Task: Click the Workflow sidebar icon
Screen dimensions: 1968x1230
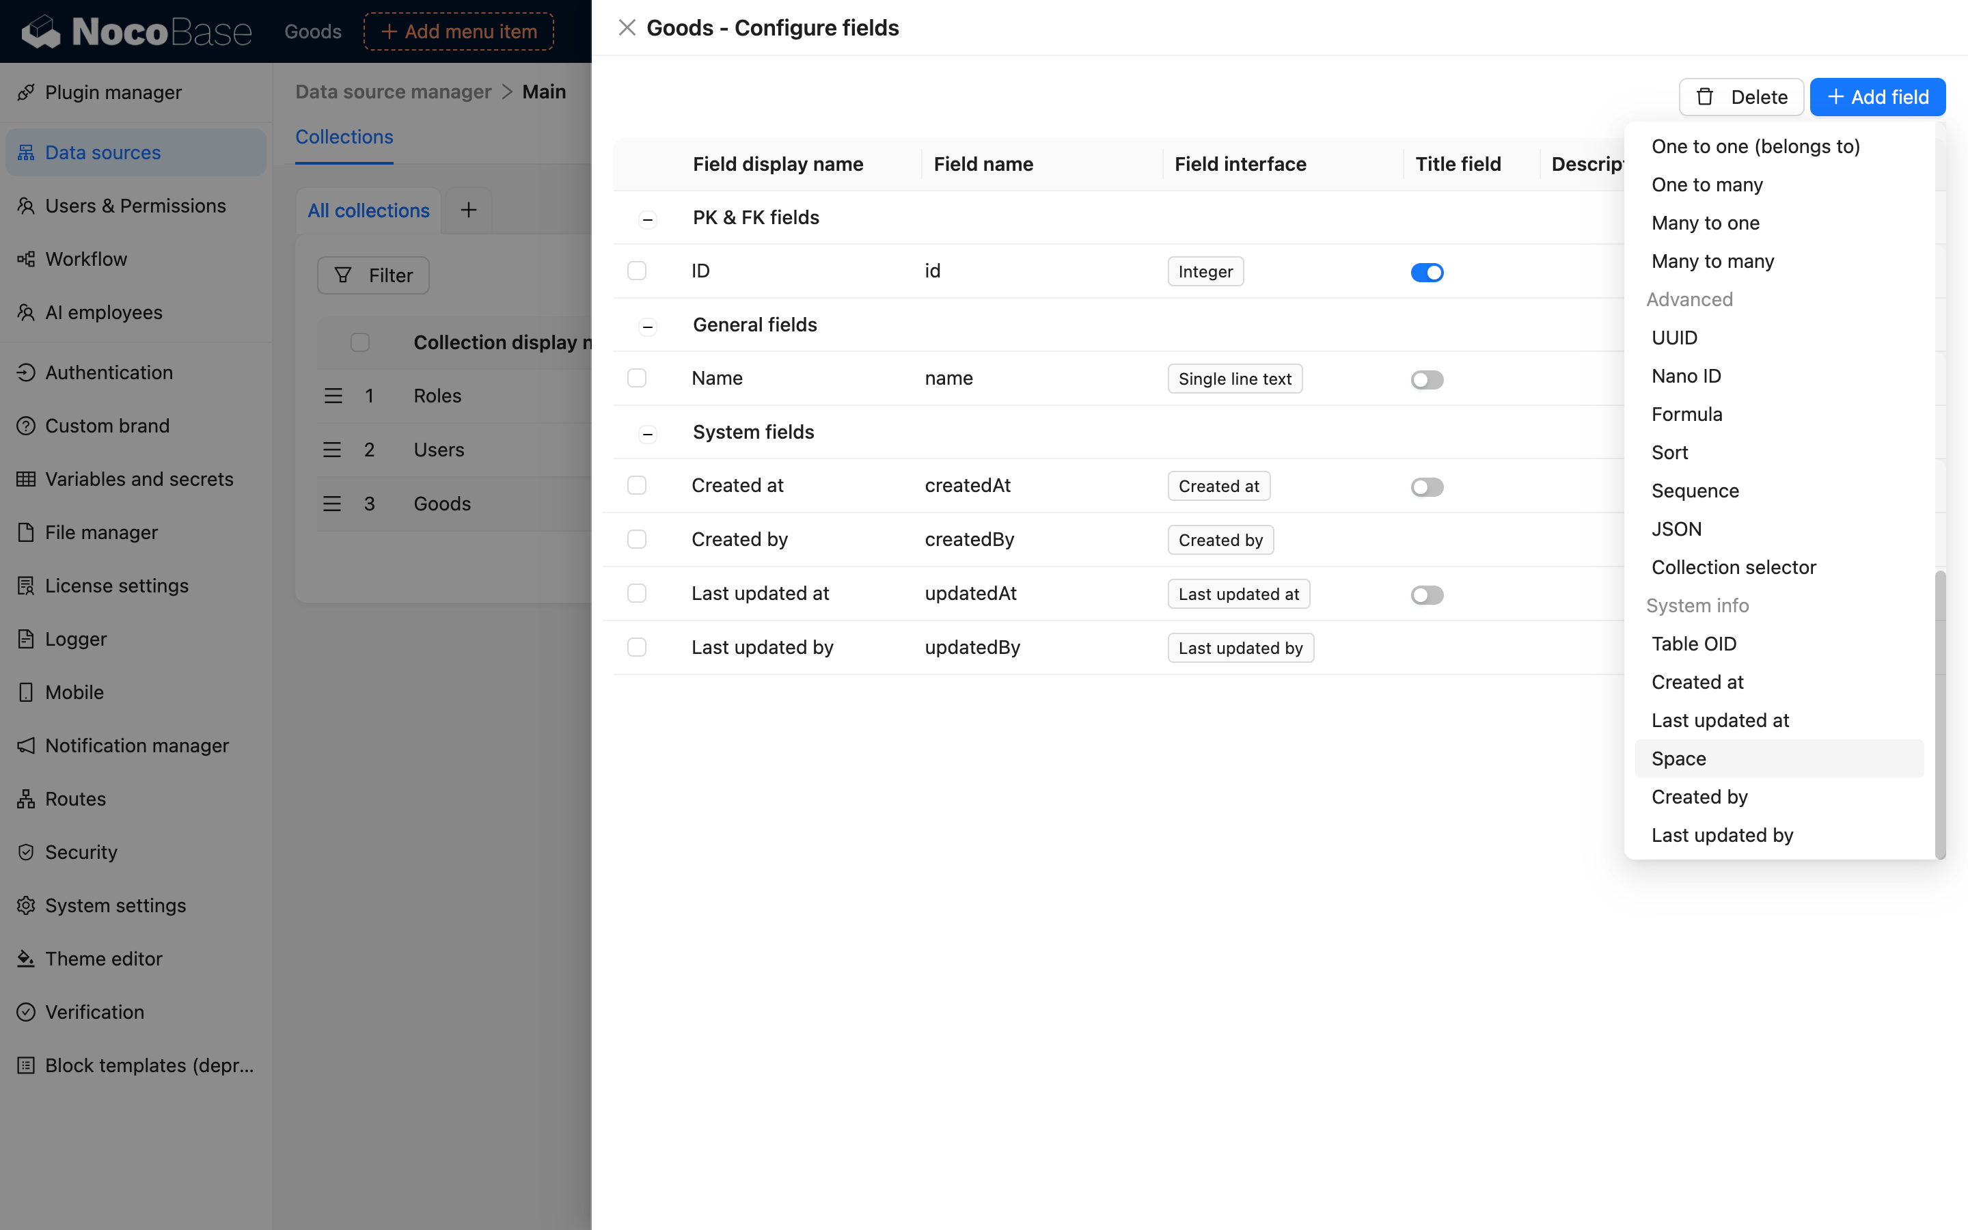Action: tap(26, 260)
